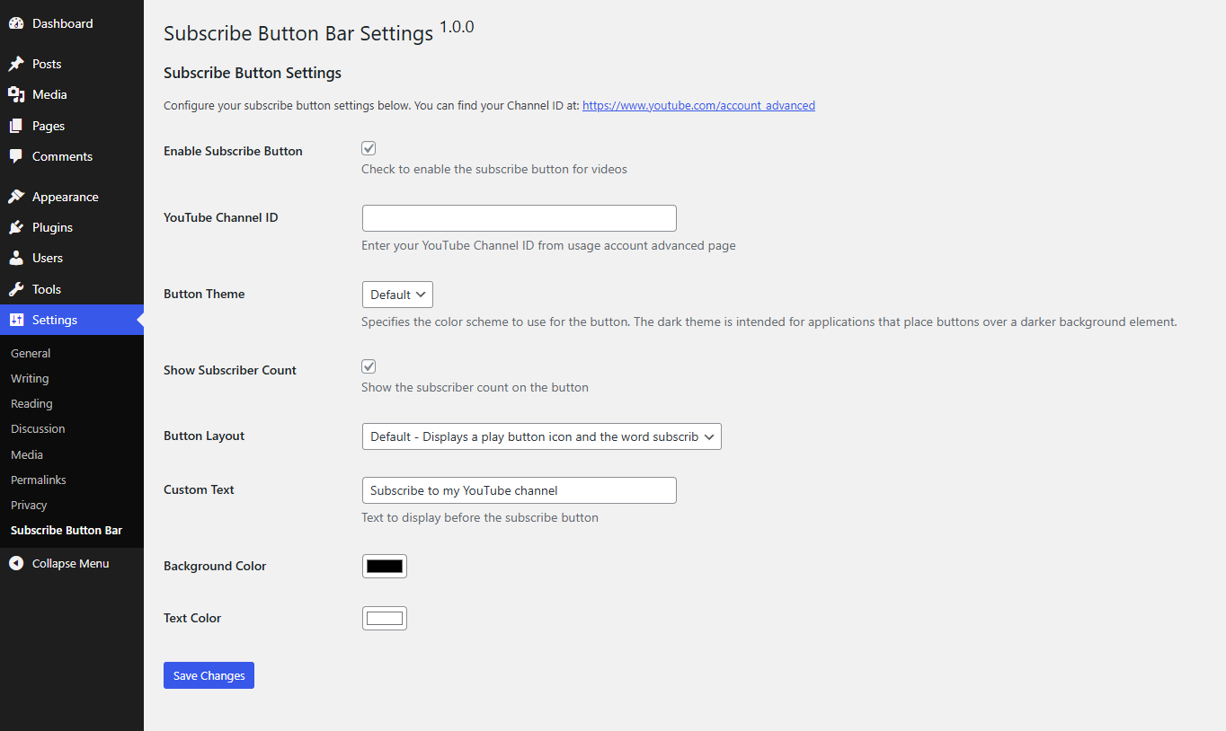The width and height of the screenshot is (1226, 731).
Task: Select the General settings submenu item
Action: 31,353
